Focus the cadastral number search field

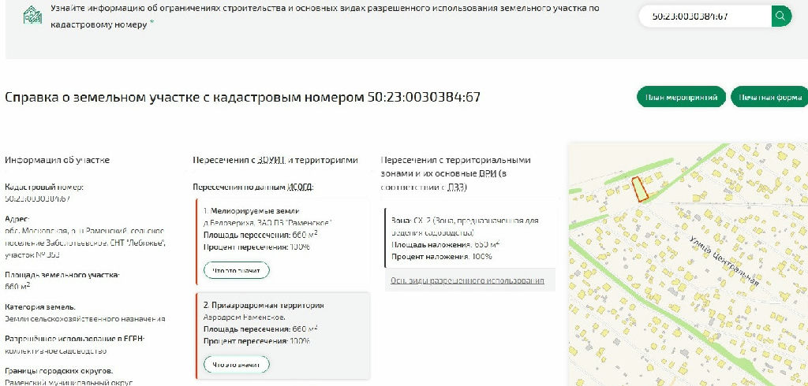coord(702,16)
